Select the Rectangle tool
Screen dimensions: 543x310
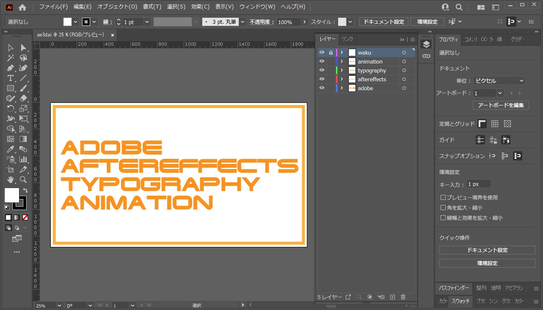tap(11, 89)
